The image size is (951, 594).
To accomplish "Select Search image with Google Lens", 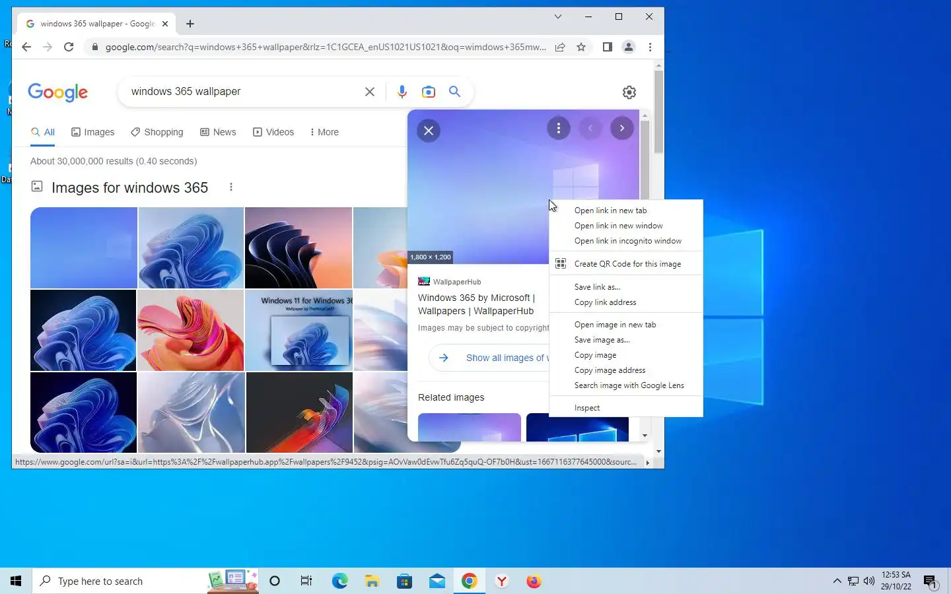I will [626, 385].
